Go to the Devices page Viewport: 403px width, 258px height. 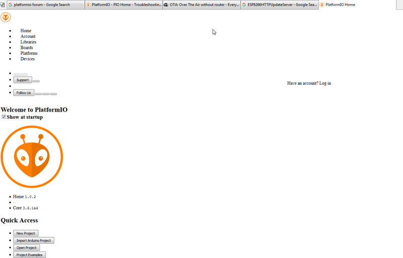click(27, 59)
